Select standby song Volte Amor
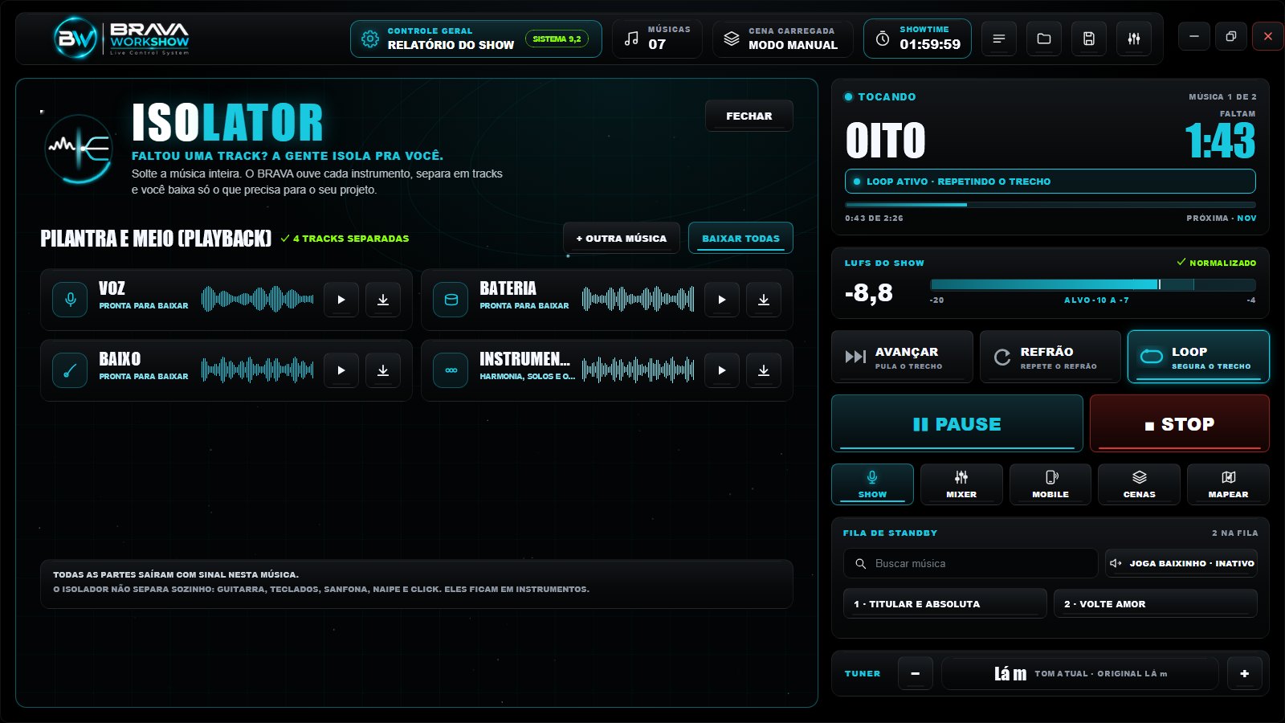Screen dimensions: 1285x723 [1156, 603]
